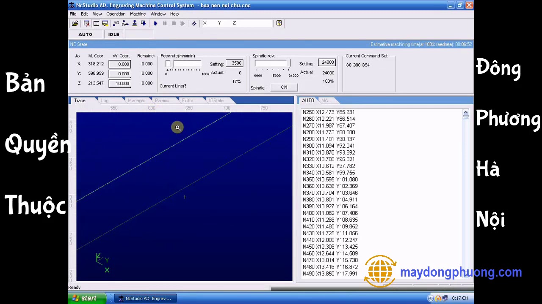Click the X work coordinate field
This screenshot has height=304, width=542.
point(119,64)
